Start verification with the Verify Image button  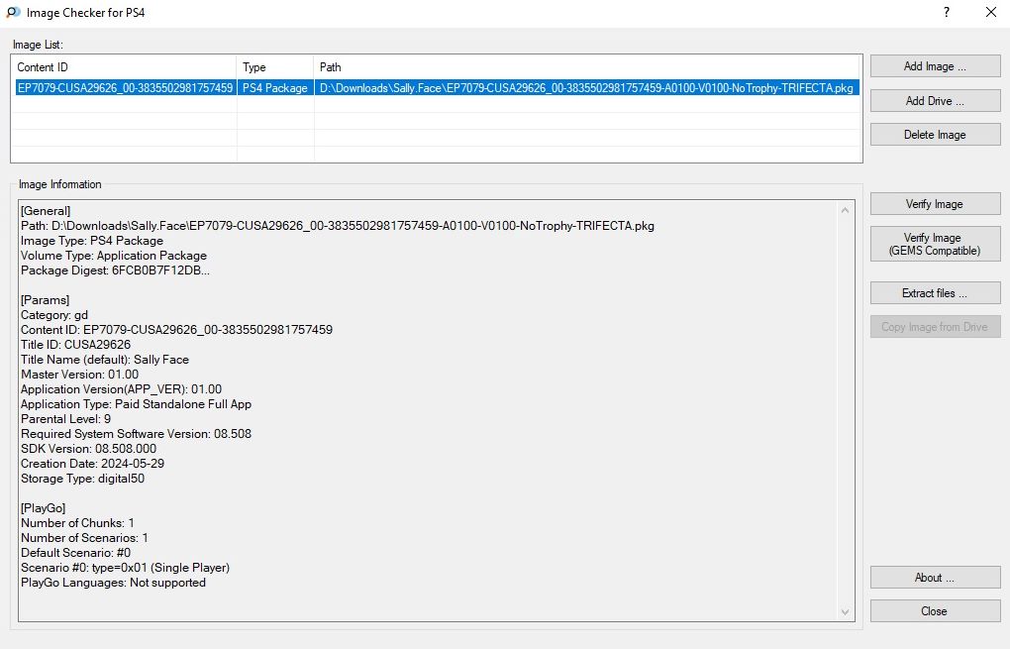[935, 204]
